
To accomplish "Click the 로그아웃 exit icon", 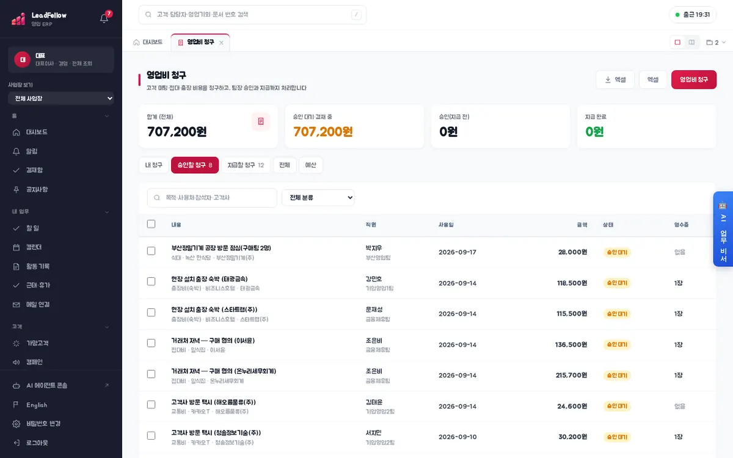I will pyautogui.click(x=16, y=443).
